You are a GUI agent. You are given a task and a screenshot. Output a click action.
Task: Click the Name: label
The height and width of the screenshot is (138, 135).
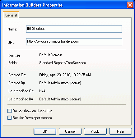[x=12, y=29]
